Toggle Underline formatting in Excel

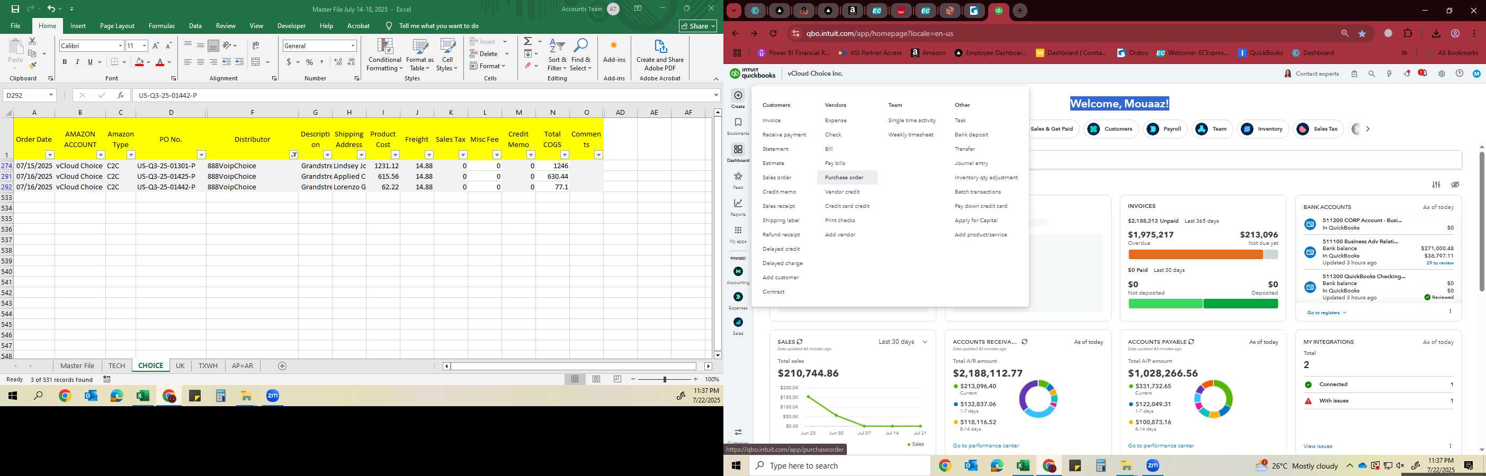pyautogui.click(x=90, y=62)
